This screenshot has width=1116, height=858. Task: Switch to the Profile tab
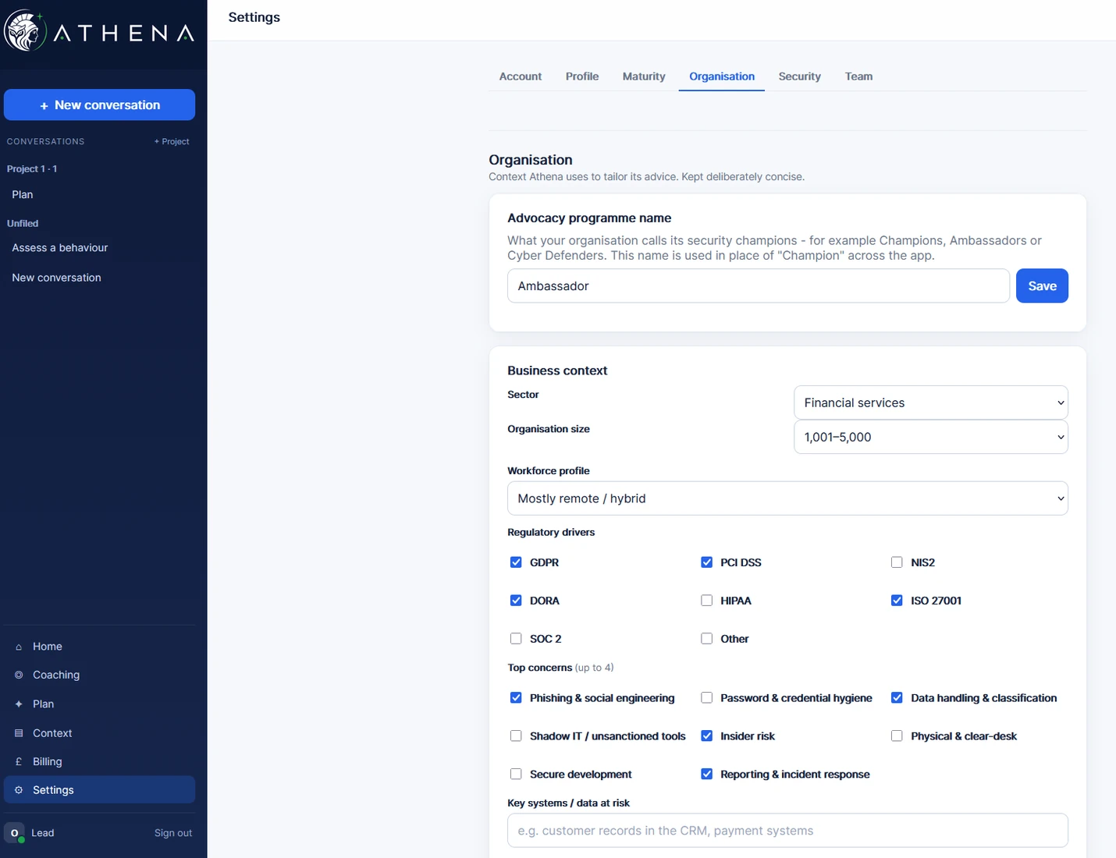click(x=582, y=76)
